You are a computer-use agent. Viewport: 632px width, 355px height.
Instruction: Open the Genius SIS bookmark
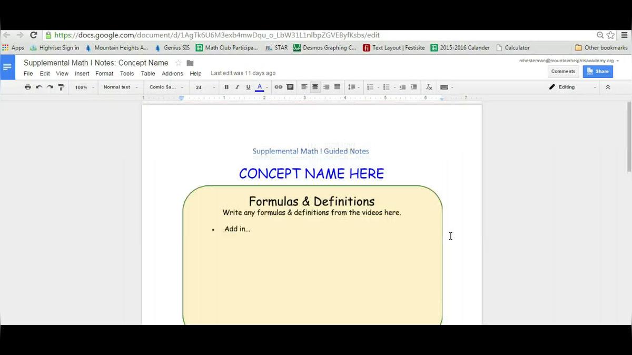(172, 47)
